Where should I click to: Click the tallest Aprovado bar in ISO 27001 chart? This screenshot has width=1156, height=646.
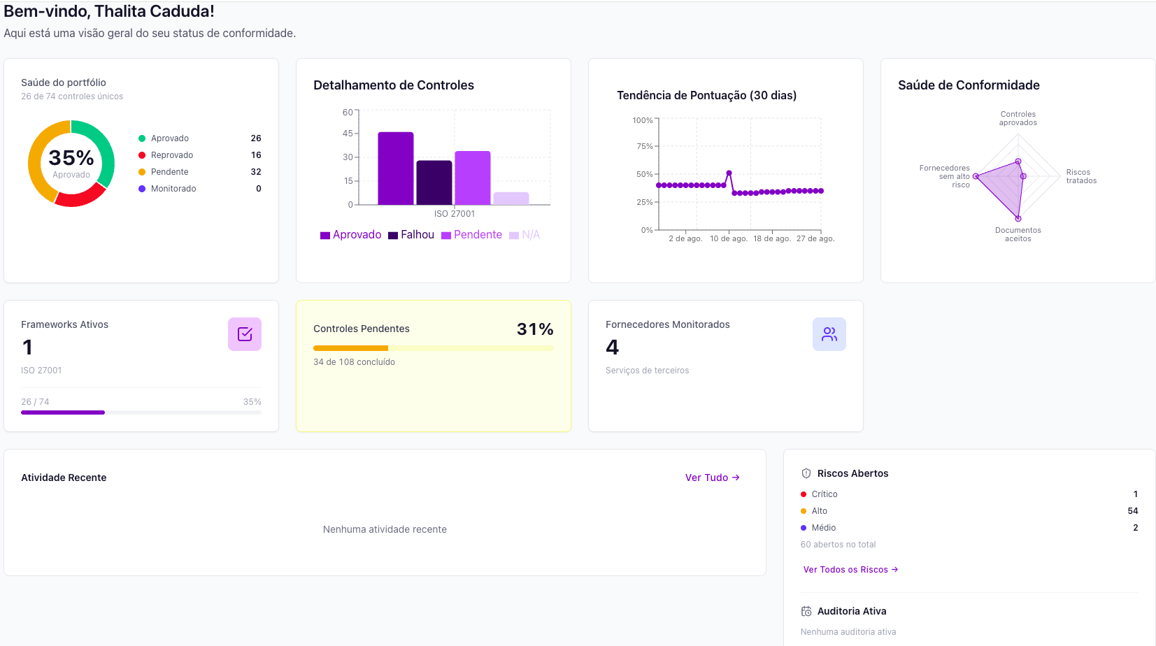coord(396,168)
